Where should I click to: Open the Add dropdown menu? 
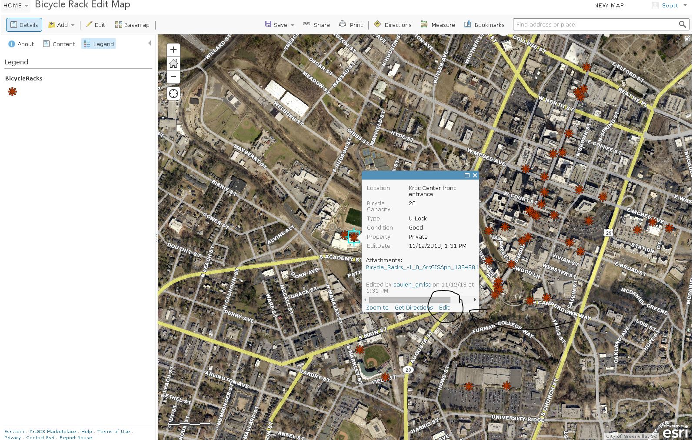click(61, 25)
